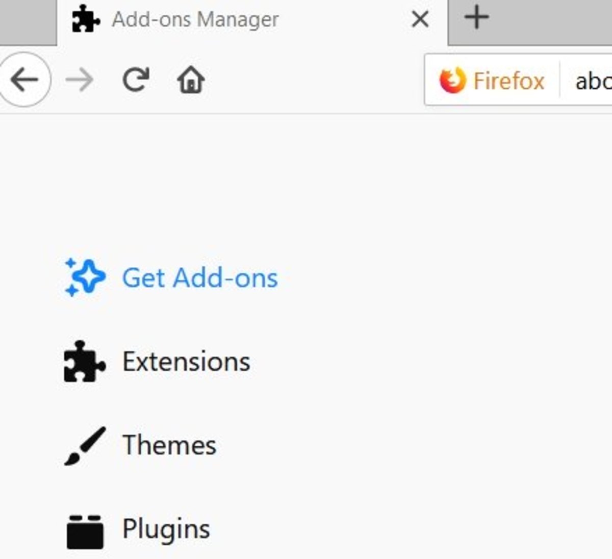The width and height of the screenshot is (612, 559).
Task: Open the Themes section
Action: (168, 444)
